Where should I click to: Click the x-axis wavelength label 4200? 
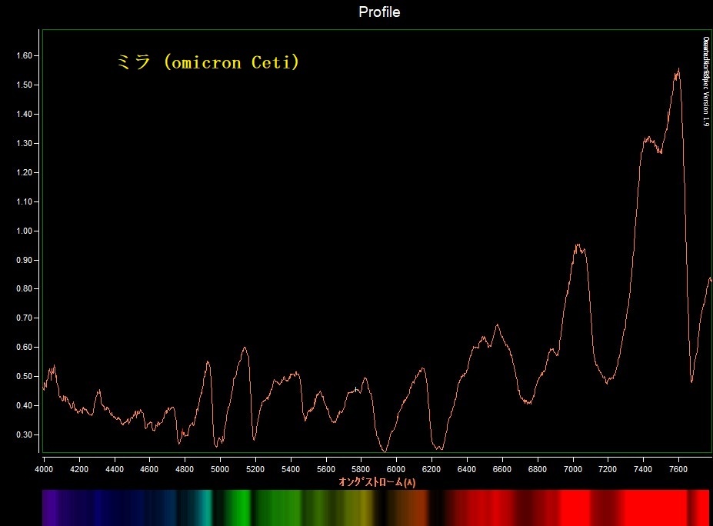79,469
